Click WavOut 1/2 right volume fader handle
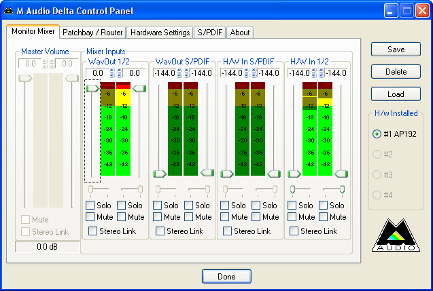The width and height of the screenshot is (433, 291). pos(139,88)
